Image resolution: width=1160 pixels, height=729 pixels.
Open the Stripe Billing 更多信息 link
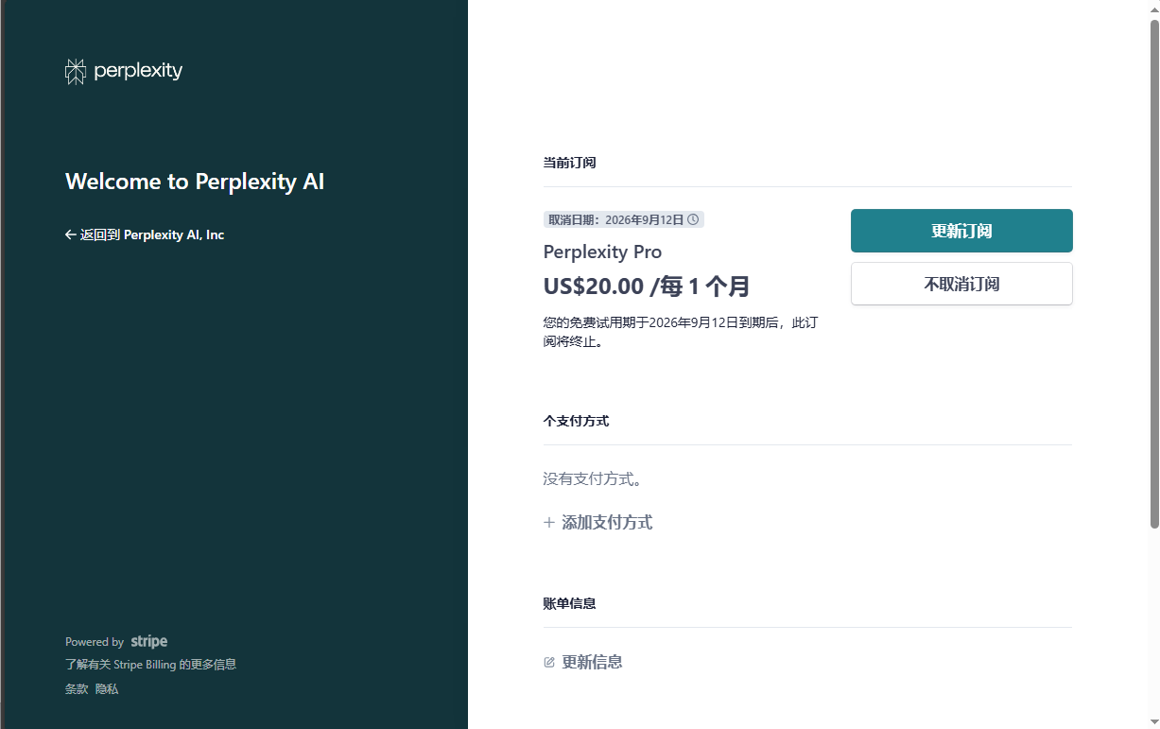pyautogui.click(x=150, y=665)
